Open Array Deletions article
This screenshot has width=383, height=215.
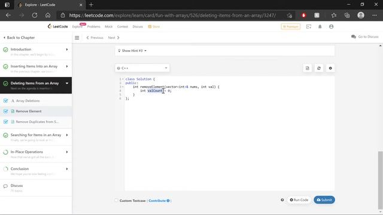[x=28, y=101]
